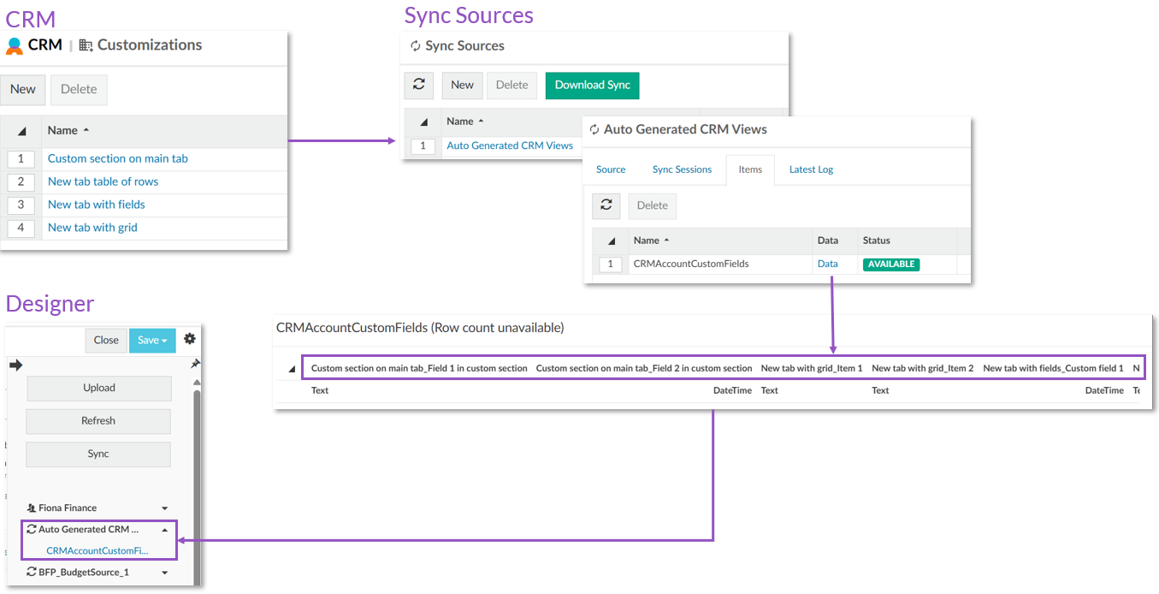
Task: Click the right arrow icon in Designer panel
Action: (15, 365)
